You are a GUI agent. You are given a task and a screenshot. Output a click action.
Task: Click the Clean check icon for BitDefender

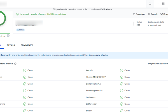tap(122, 104)
